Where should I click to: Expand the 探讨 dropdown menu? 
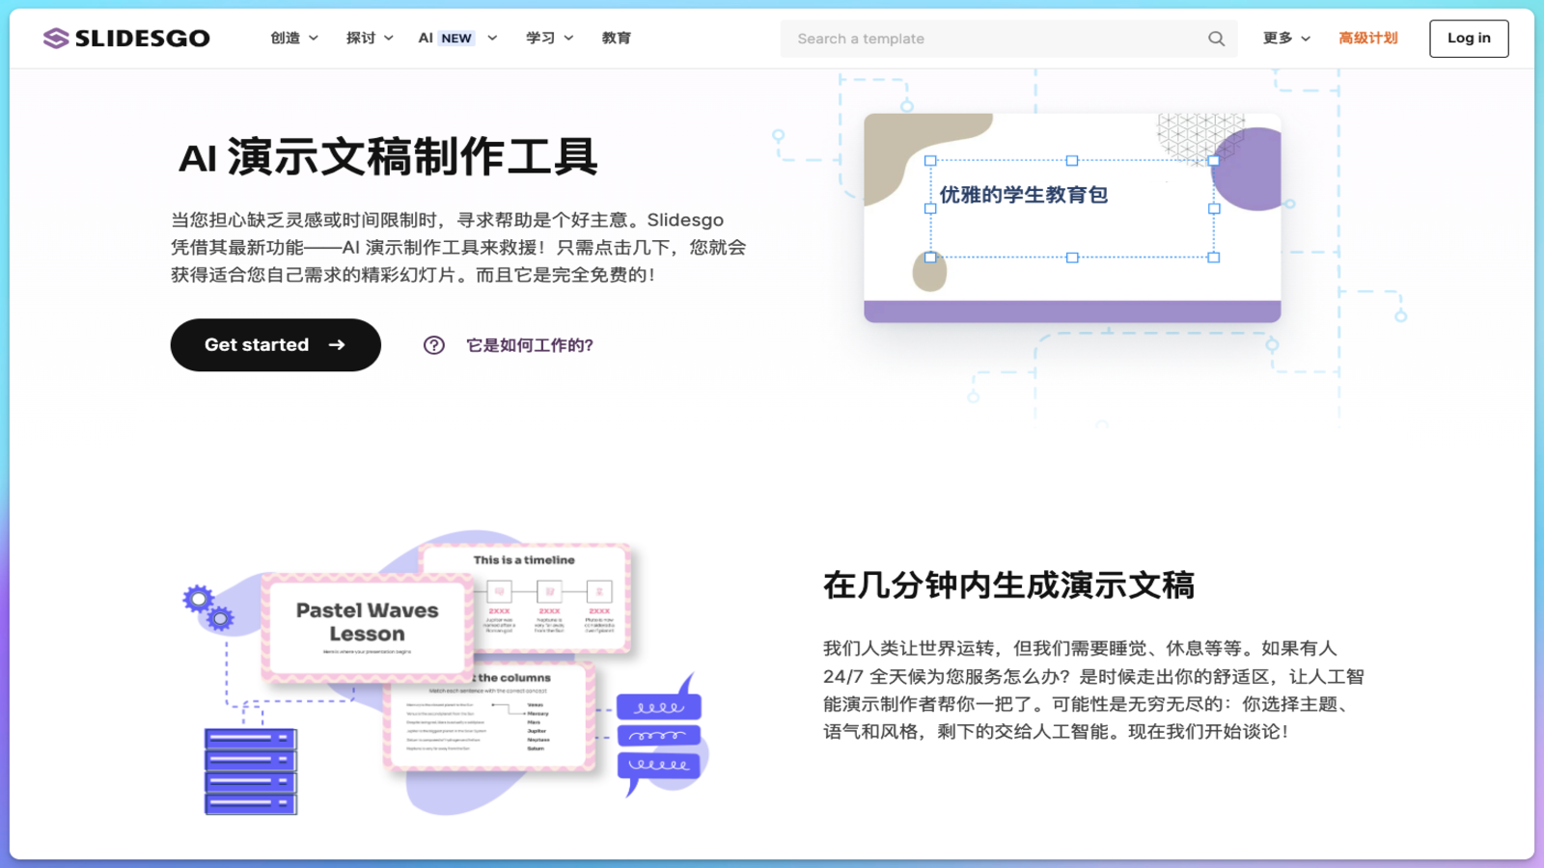pos(370,39)
